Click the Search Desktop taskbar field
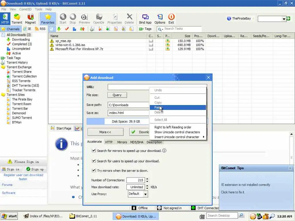The image size is (295, 221). [222, 216]
